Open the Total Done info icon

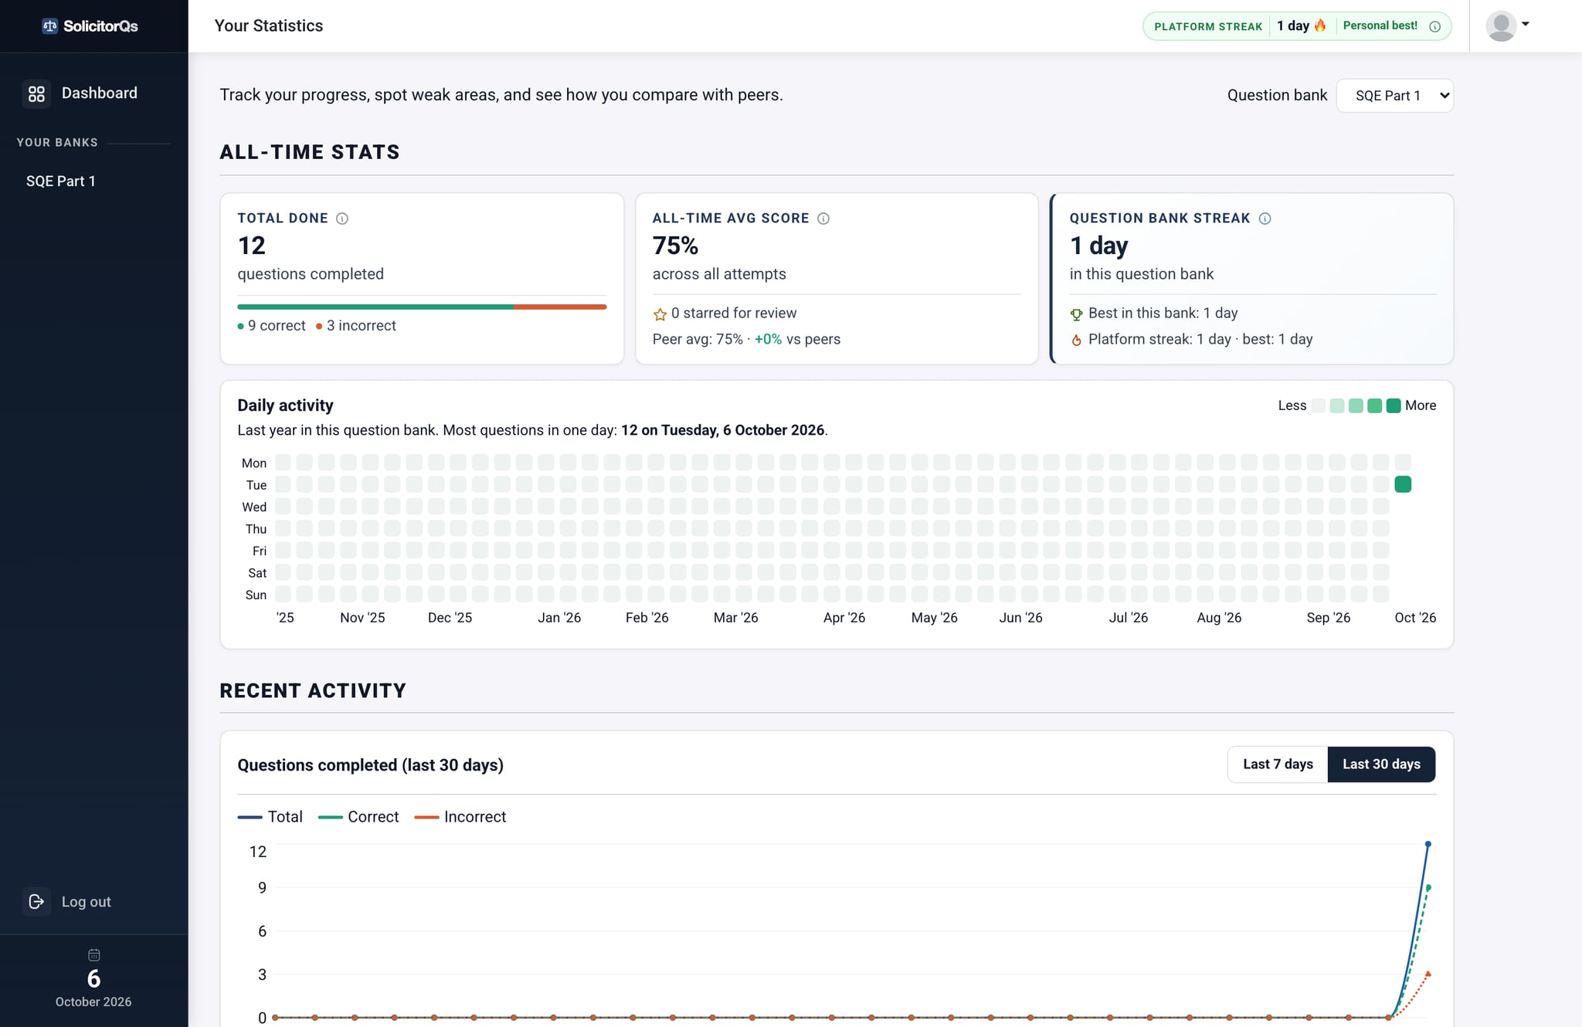point(342,219)
